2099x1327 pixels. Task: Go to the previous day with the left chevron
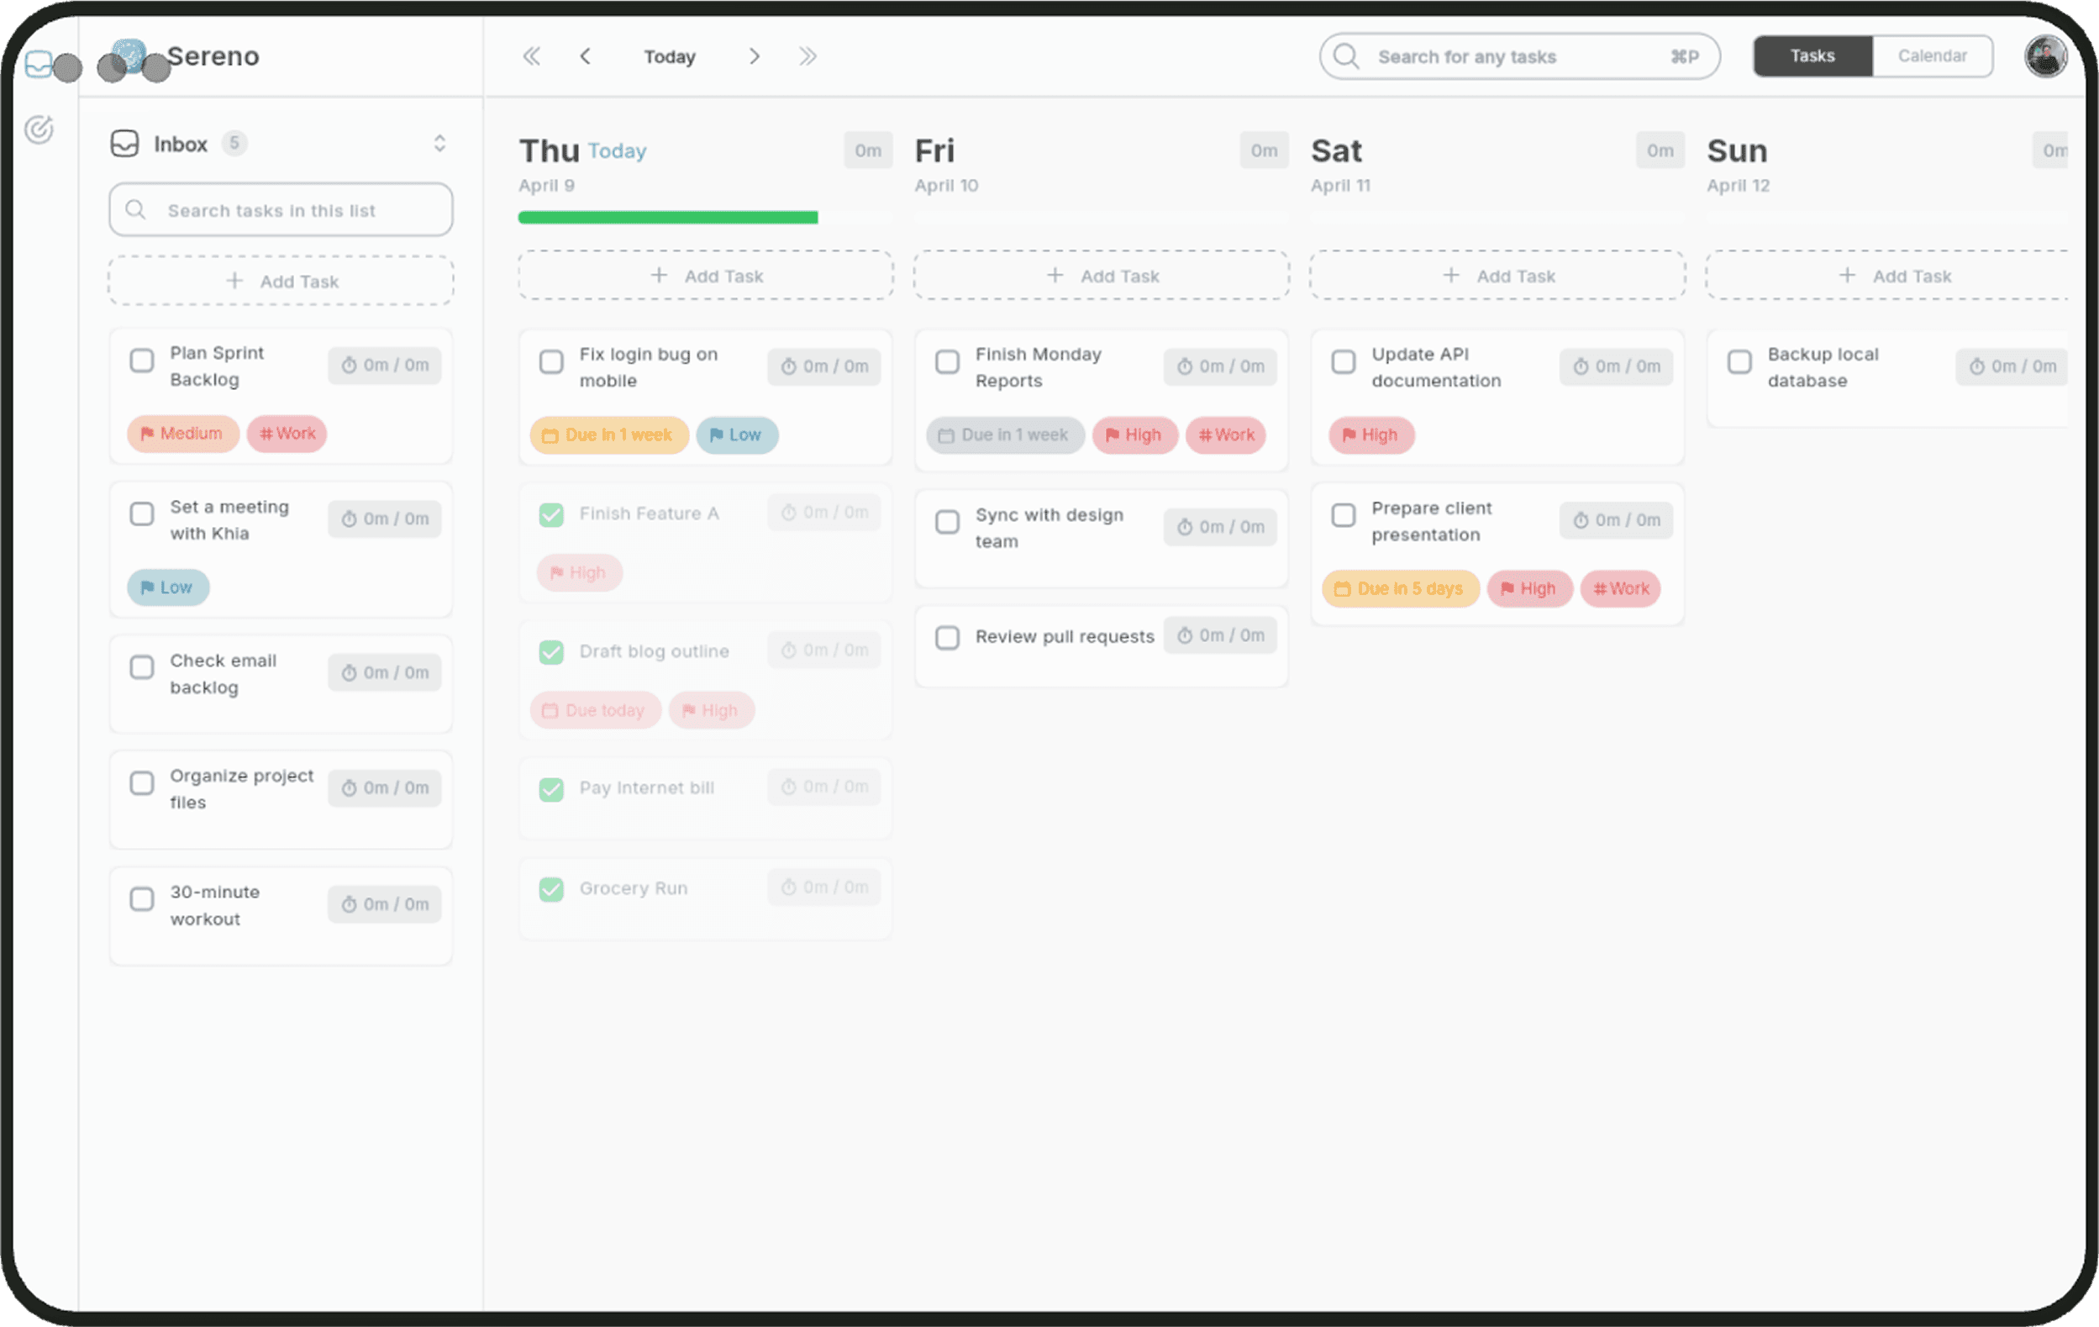585,55
